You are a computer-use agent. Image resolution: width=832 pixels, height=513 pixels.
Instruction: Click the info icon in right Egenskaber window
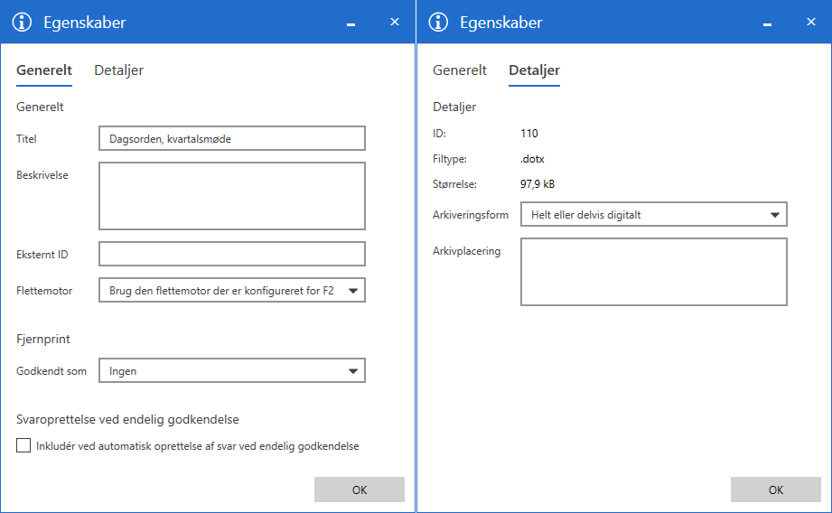(x=438, y=23)
